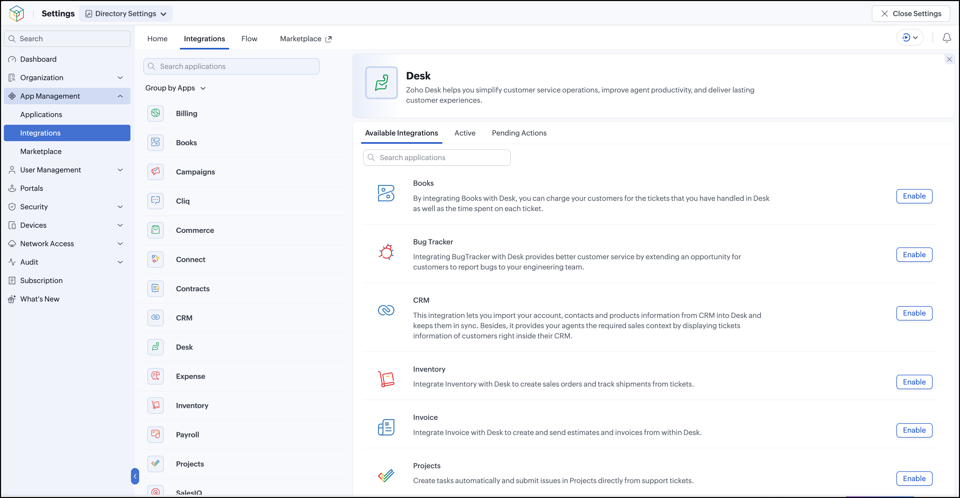Focus the Available Integrations search field
Image resolution: width=960 pixels, height=498 pixels.
437,158
